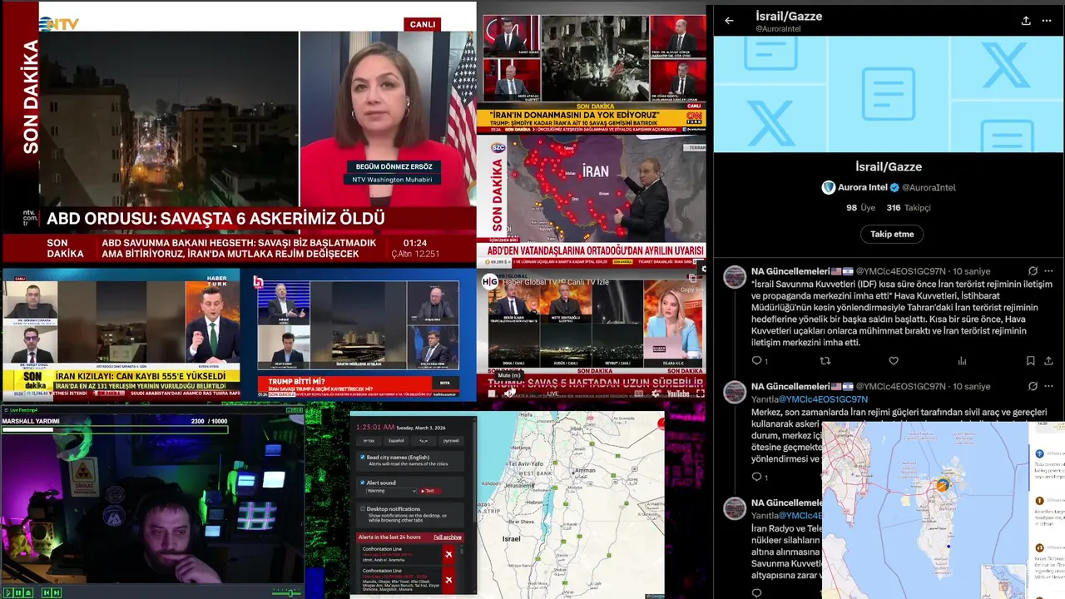Screen dimensions: 1065x599
Task: Click Jerusalem on the Israel alert map
Action: 519,486
